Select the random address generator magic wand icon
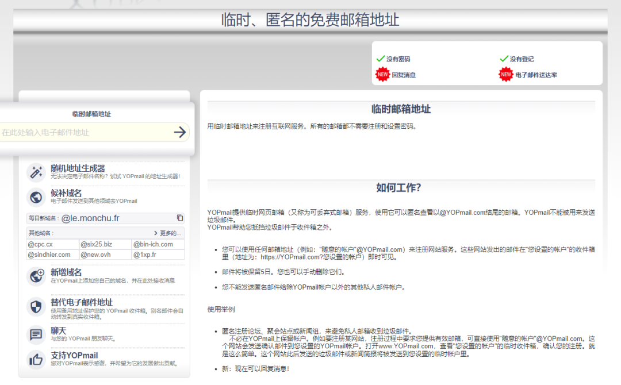621x385 pixels. point(36,171)
